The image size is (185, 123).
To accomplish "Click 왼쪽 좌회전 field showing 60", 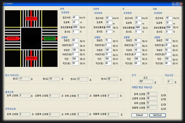I will pyautogui.click(x=75, y=40).
